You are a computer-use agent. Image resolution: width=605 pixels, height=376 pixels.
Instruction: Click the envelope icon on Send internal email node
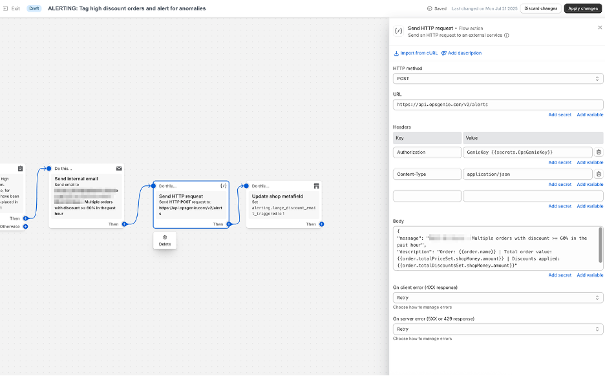(x=119, y=169)
